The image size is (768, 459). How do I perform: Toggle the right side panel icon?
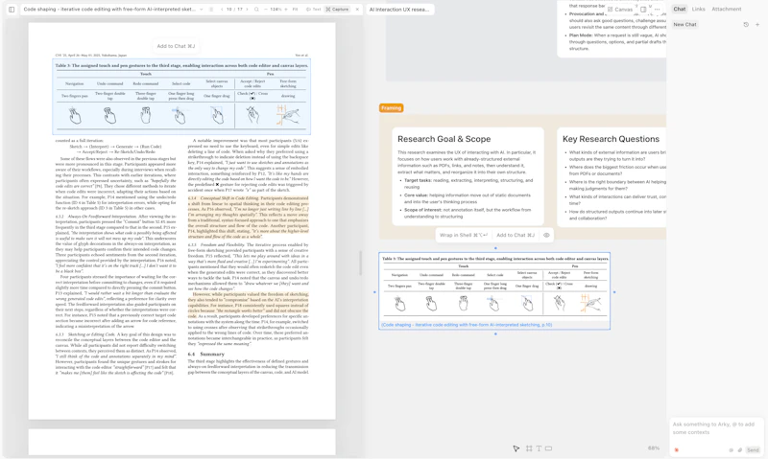coord(643,10)
